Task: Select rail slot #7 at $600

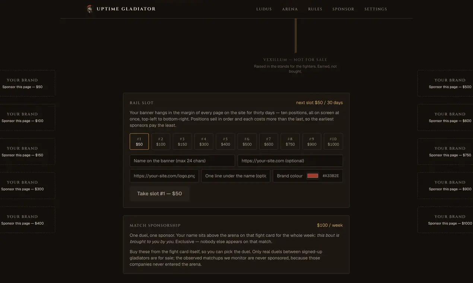Action: tap(269, 141)
